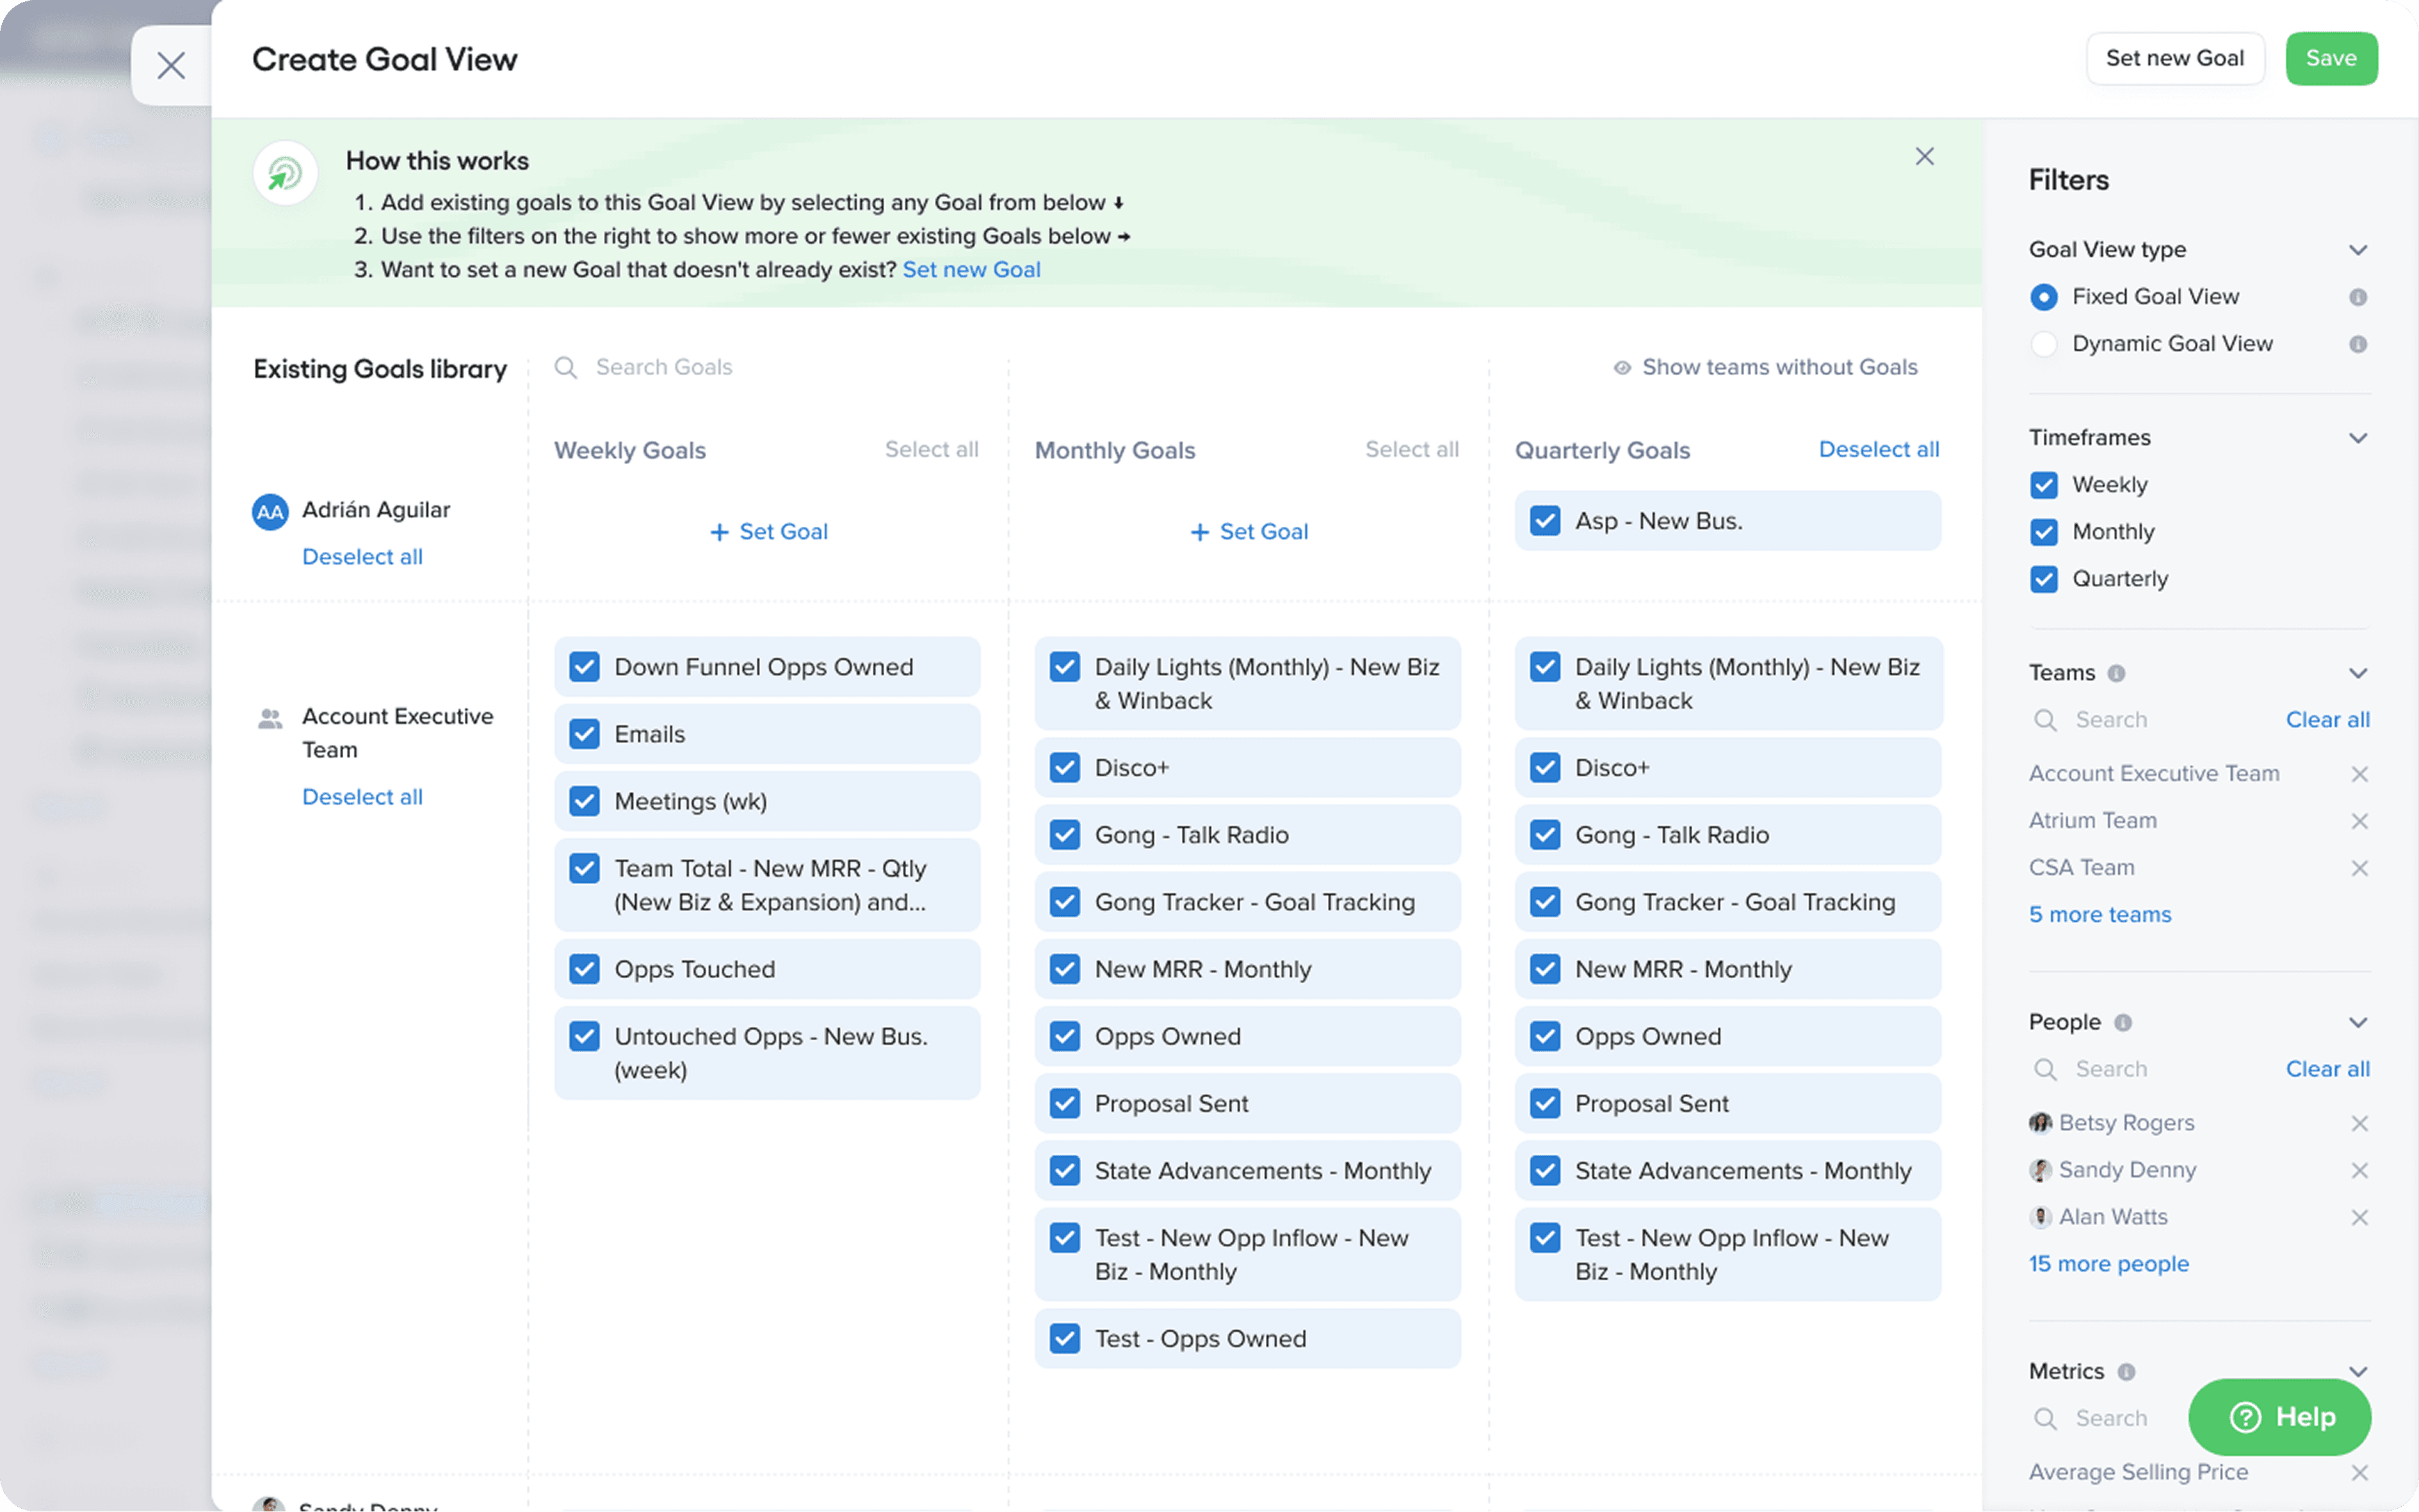
Task: Select the Fixed Goal View radio button
Action: point(2043,297)
